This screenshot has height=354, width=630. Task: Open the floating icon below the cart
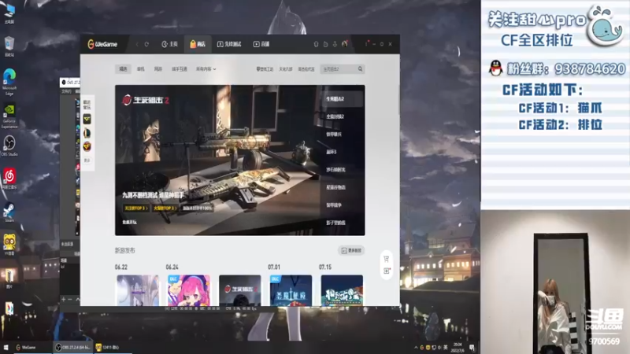coord(386,271)
